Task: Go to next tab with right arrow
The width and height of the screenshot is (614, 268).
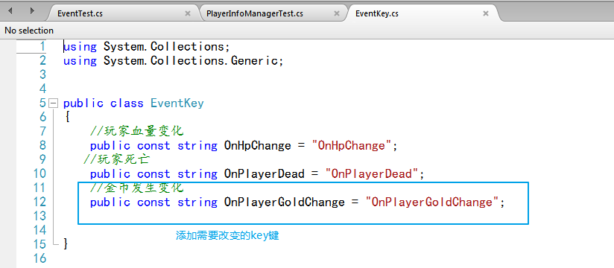Action: pos(33,11)
